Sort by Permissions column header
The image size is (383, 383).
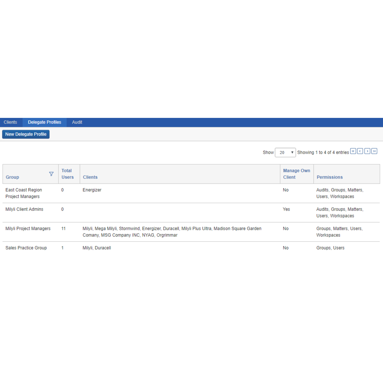tap(329, 177)
